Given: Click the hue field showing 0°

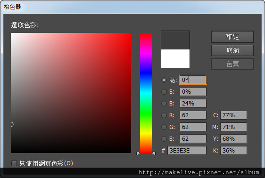Looking at the screenshot, I should (193, 80).
